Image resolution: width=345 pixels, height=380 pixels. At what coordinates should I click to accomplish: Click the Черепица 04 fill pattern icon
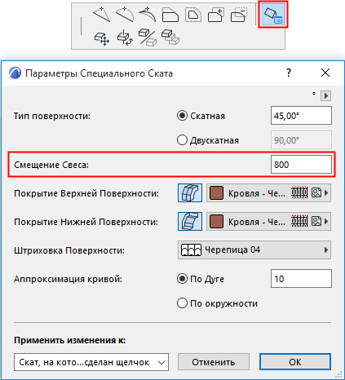tap(191, 250)
